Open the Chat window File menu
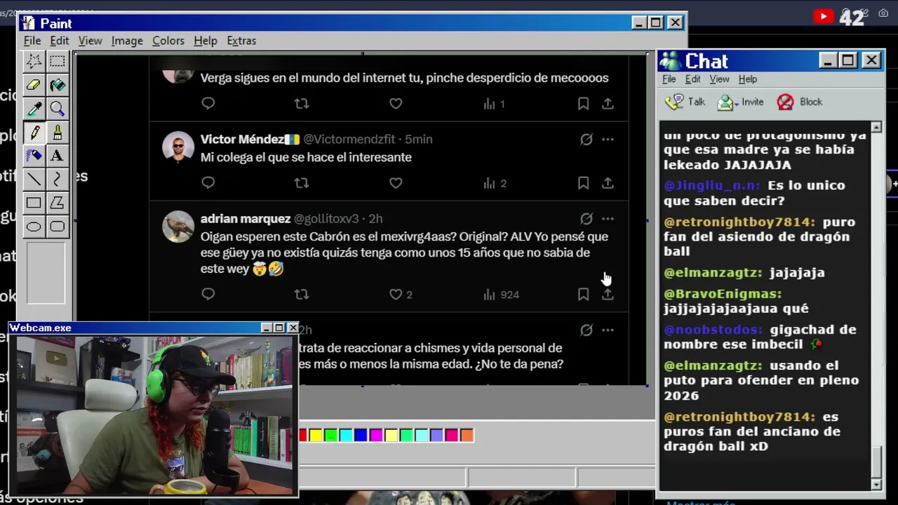This screenshot has width=898, height=505. (x=669, y=79)
